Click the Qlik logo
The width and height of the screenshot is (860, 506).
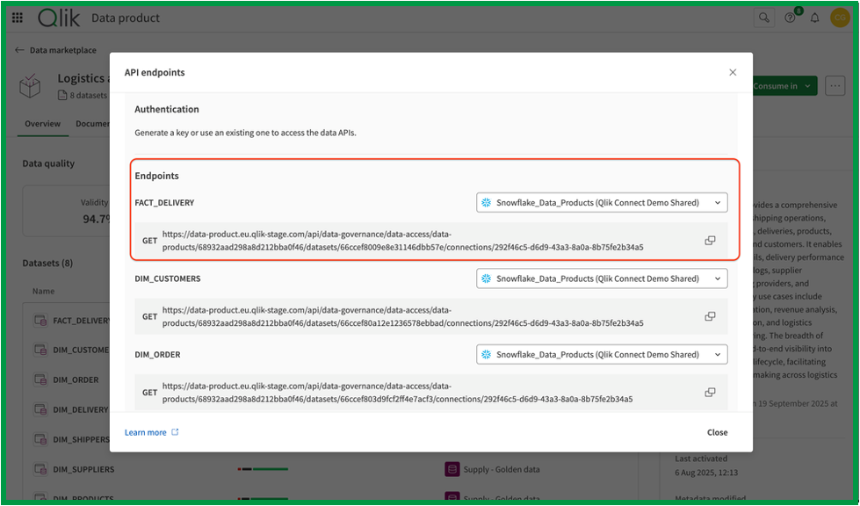[x=59, y=18]
